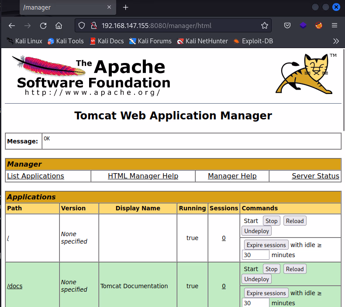Open the Pocket save icon

point(287,25)
